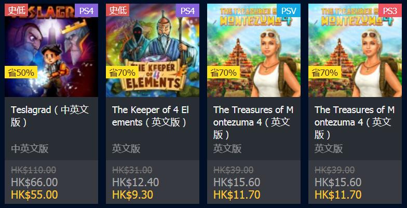407x208 pixels.
Task: Click the PSV platform badge on the Montezuma 4 card
Action: [x=289, y=10]
